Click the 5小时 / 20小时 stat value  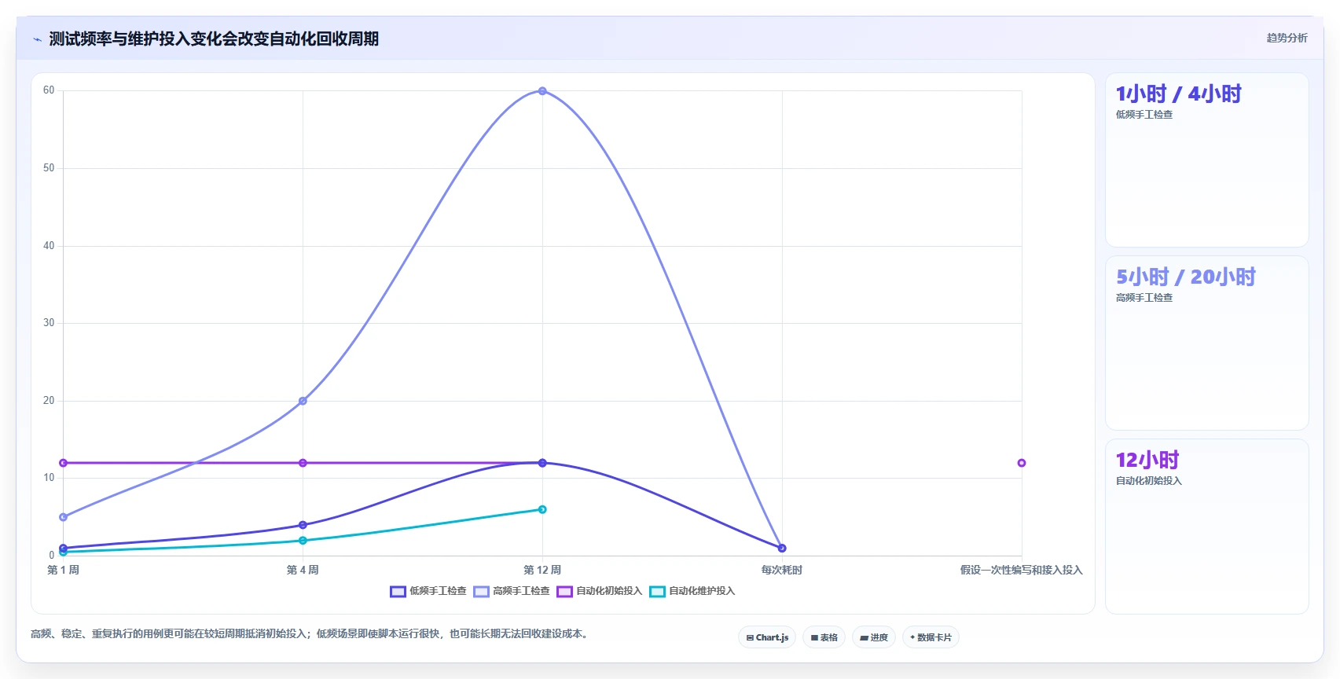[1186, 277]
